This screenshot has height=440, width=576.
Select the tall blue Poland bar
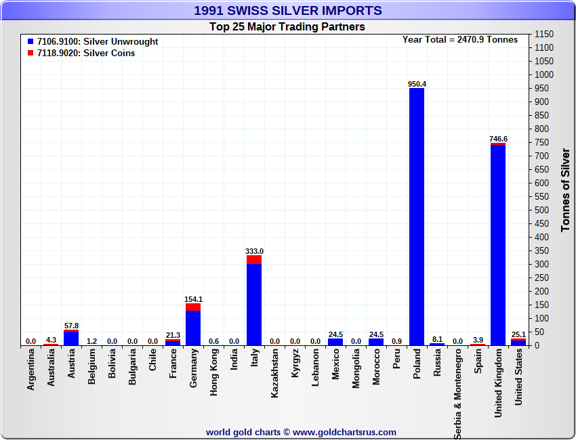417,217
